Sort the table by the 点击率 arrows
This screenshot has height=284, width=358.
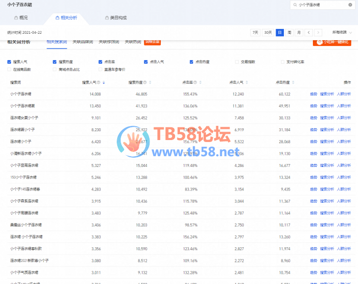click(200, 82)
